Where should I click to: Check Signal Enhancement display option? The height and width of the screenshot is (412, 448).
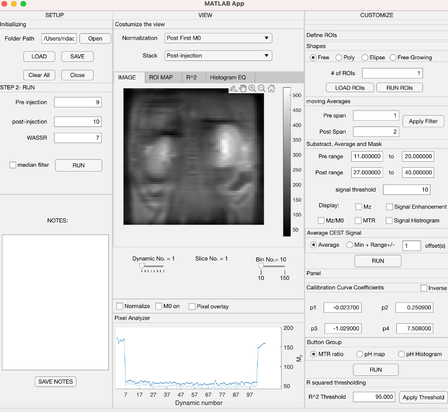[x=389, y=207]
